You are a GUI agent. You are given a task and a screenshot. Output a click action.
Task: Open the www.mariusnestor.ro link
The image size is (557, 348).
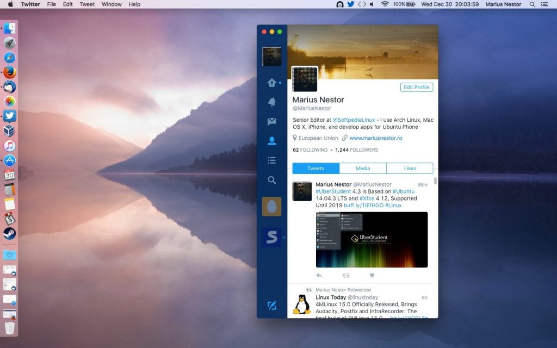pyautogui.click(x=375, y=138)
